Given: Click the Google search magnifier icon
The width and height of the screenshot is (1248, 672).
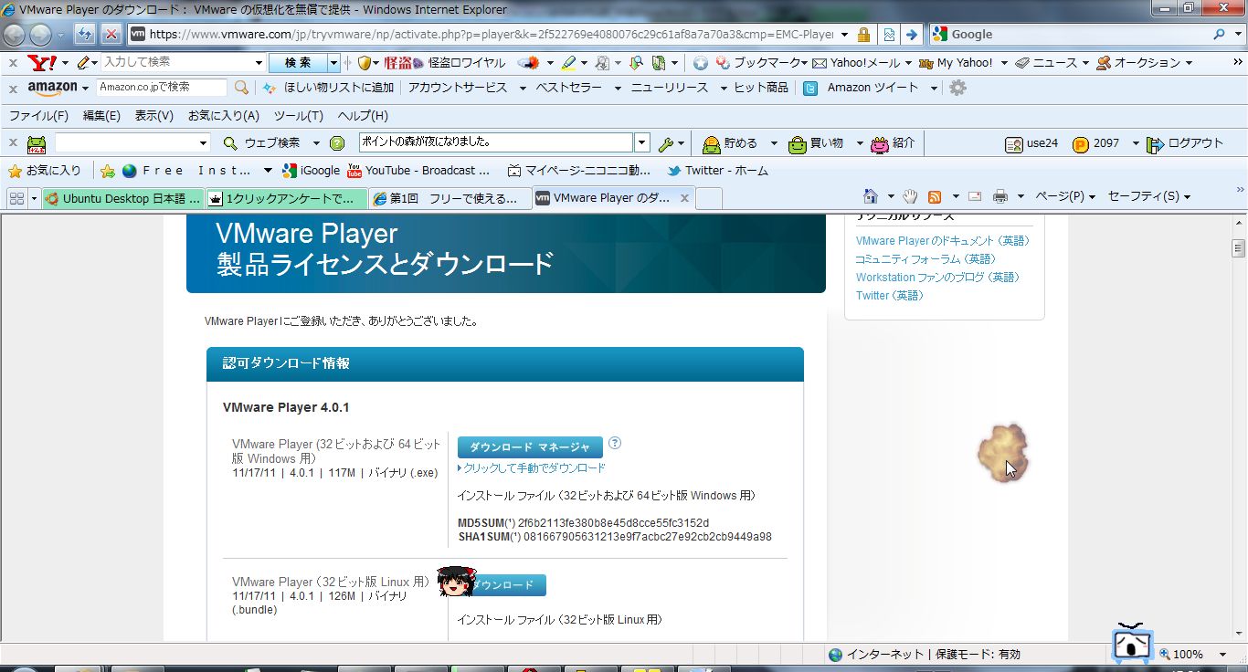Looking at the screenshot, I should coord(1220,35).
